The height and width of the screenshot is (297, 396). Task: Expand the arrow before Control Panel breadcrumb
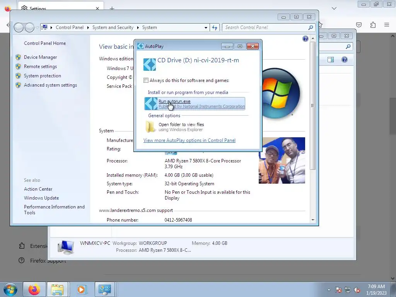pos(51,27)
